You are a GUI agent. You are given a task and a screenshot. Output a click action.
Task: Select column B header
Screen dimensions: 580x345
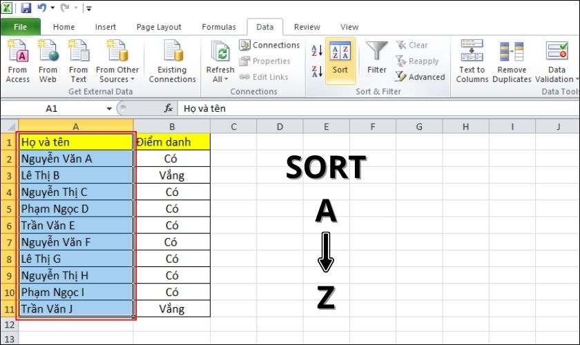pyautogui.click(x=172, y=126)
